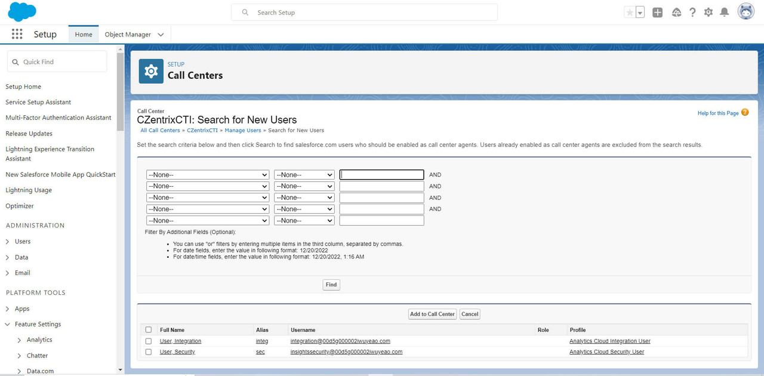
Task: Focus the Search Setup field
Action: (364, 13)
